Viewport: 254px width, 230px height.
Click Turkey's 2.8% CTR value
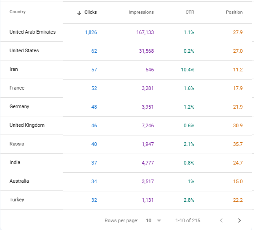(x=189, y=200)
